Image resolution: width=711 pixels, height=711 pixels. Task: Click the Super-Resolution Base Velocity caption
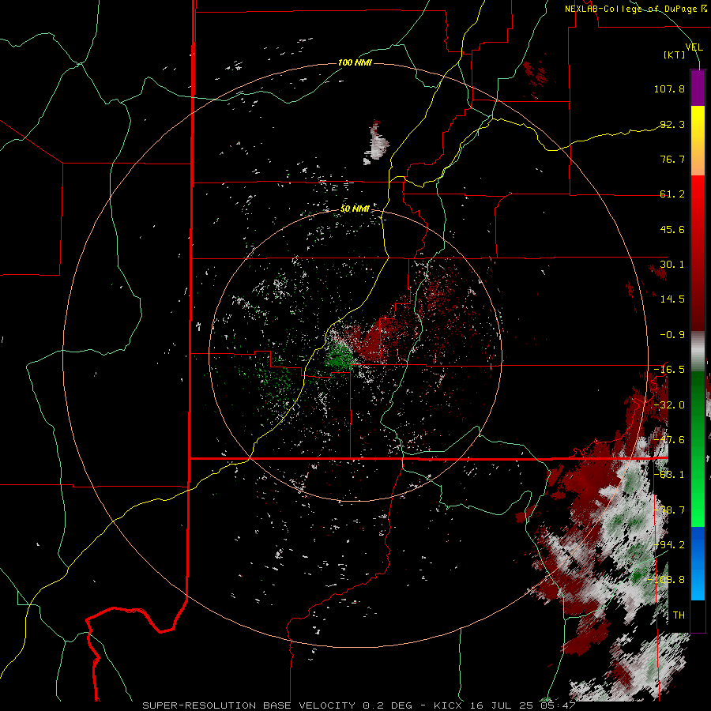click(x=359, y=705)
